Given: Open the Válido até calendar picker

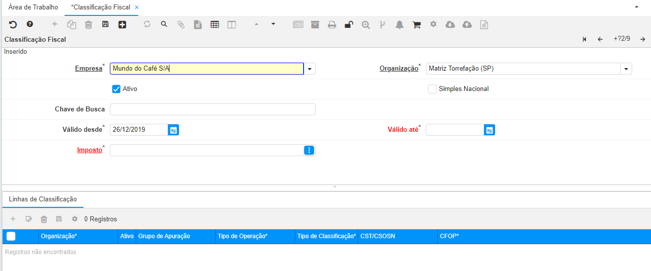Looking at the screenshot, I should pyautogui.click(x=489, y=130).
